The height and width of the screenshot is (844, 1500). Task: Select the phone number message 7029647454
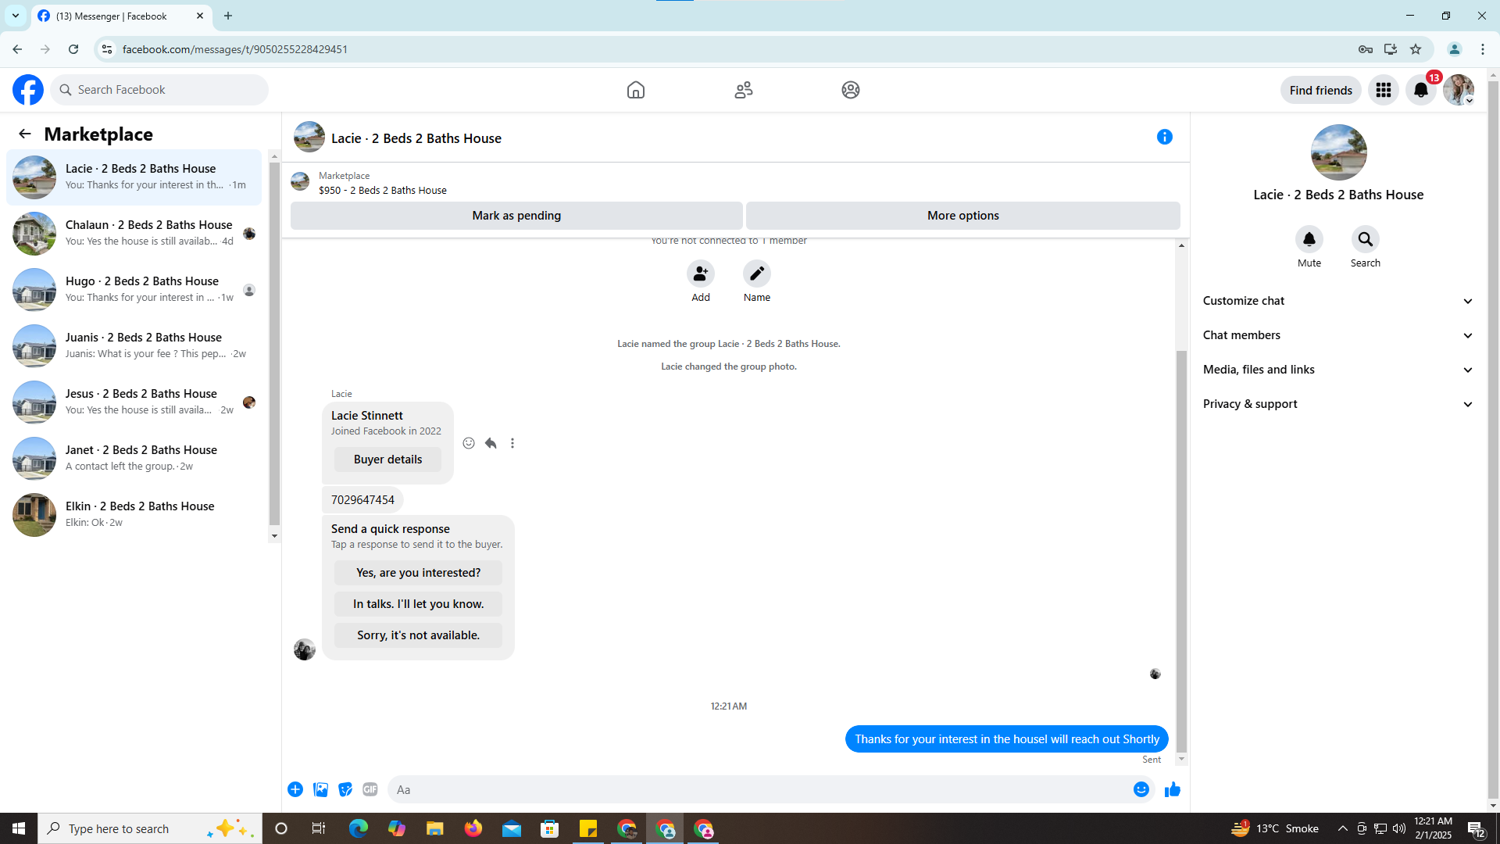tap(362, 500)
